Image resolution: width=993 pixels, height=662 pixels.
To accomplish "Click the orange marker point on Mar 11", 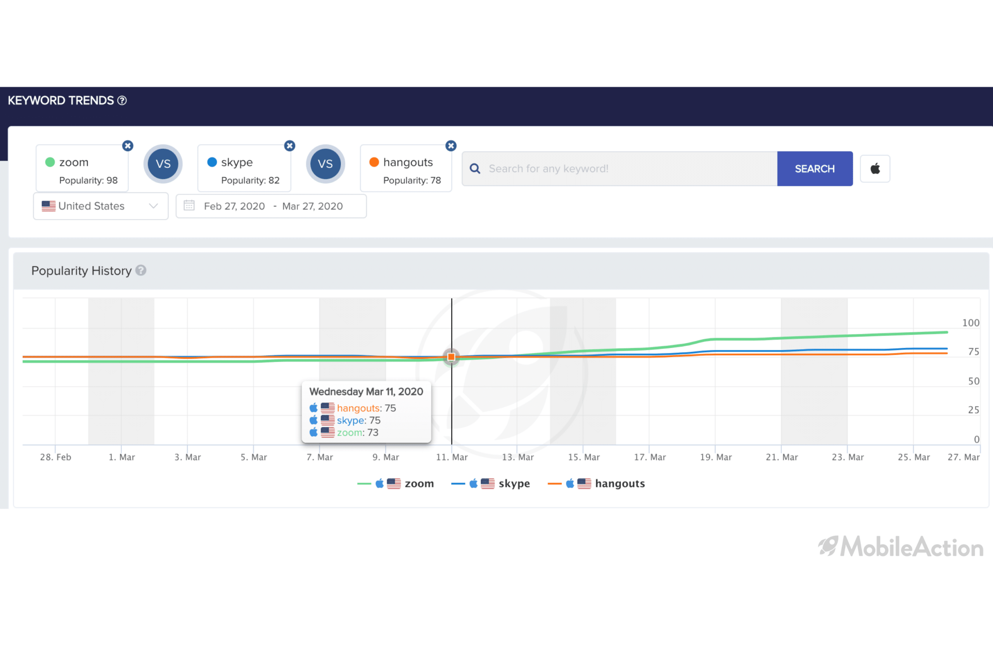I will pyautogui.click(x=452, y=357).
